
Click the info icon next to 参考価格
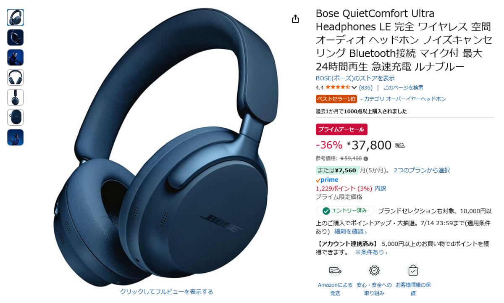click(x=366, y=159)
